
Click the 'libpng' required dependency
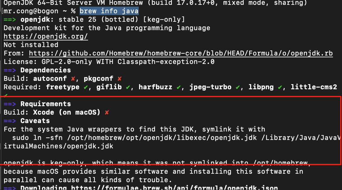pyautogui.click(x=261, y=87)
